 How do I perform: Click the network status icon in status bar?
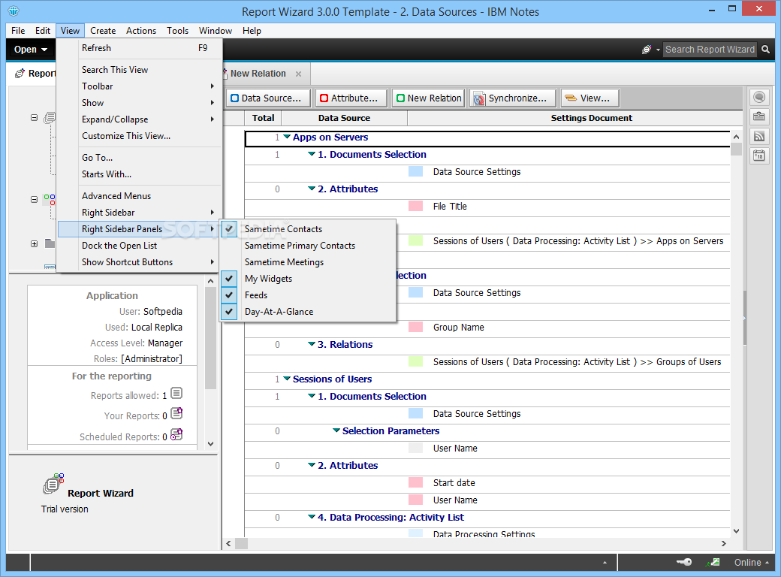[713, 562]
